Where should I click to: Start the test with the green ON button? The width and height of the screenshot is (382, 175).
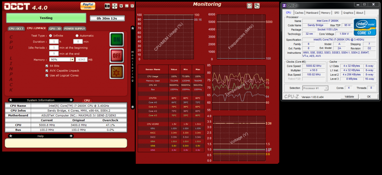[x=117, y=40]
